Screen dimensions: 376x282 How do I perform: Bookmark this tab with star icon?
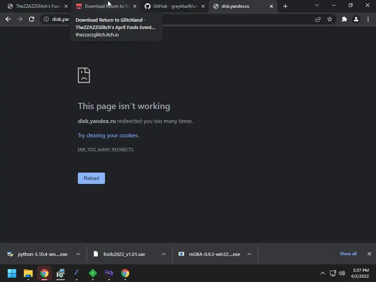tap(330, 19)
